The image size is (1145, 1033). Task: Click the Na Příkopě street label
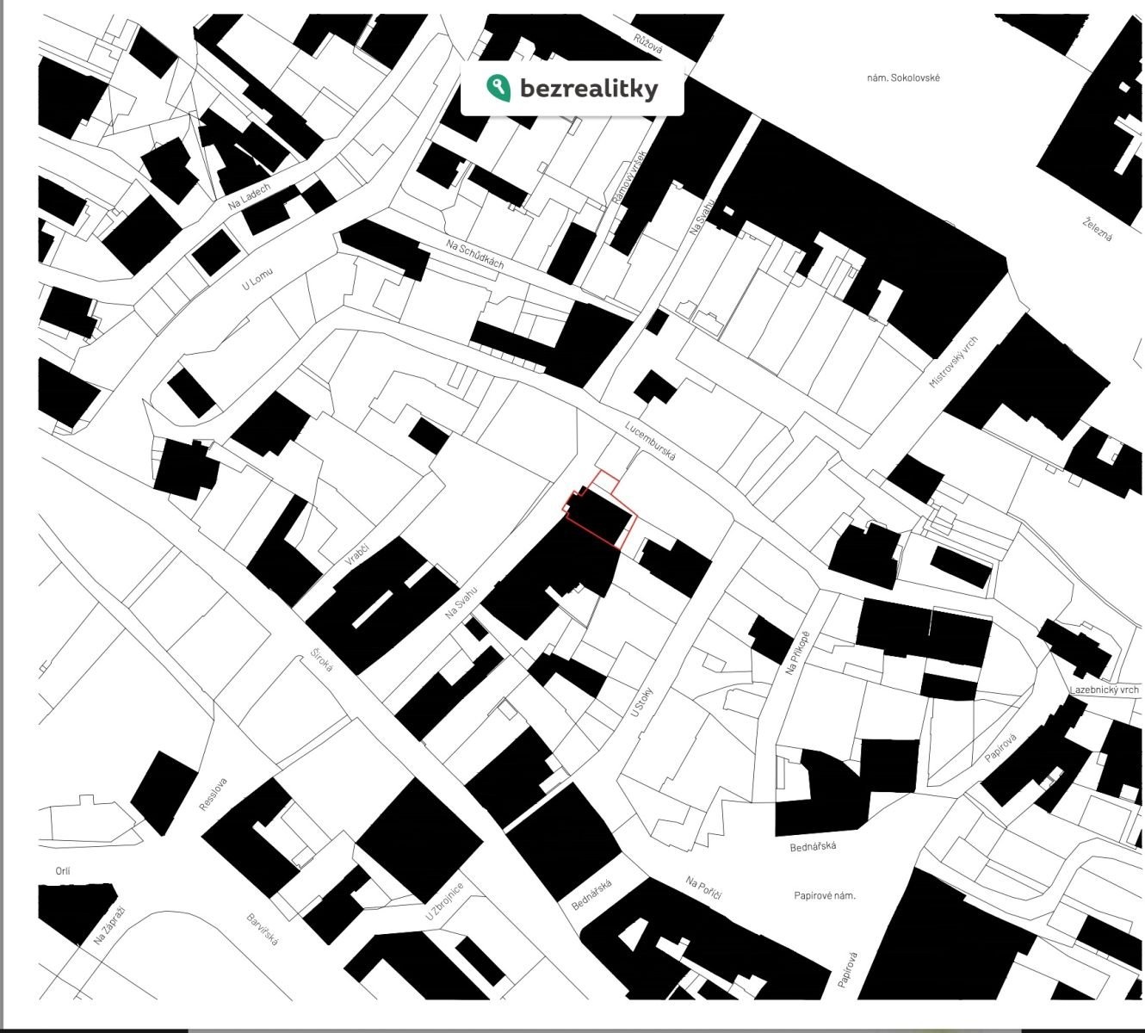(x=797, y=653)
